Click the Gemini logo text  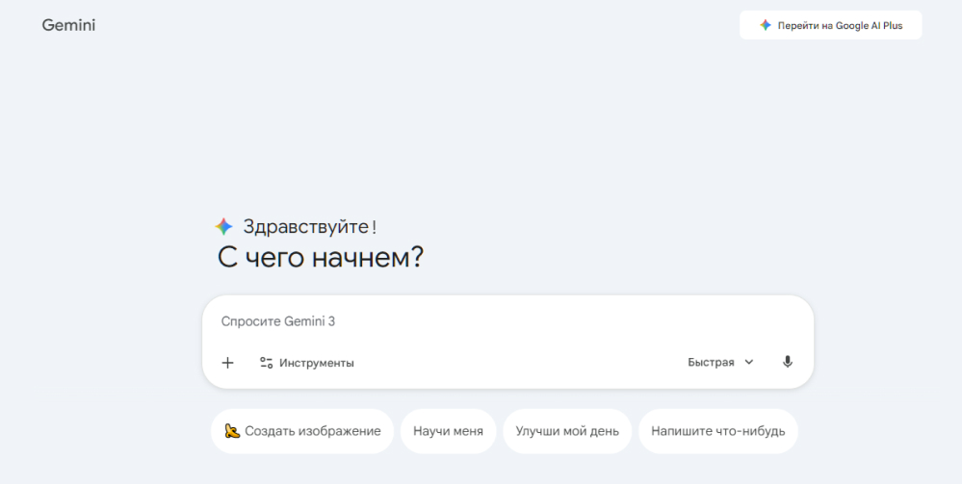click(x=68, y=25)
